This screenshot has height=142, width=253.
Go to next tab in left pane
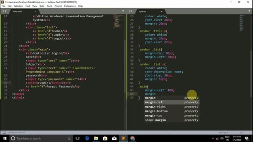point(6,11)
